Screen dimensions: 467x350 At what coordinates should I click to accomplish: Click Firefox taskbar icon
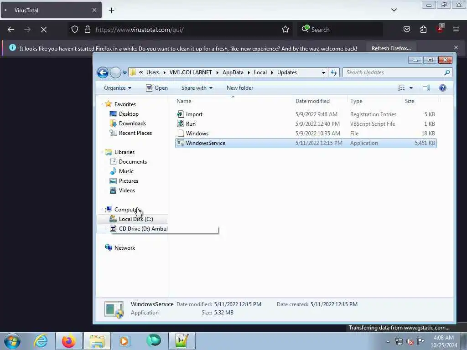click(68, 341)
